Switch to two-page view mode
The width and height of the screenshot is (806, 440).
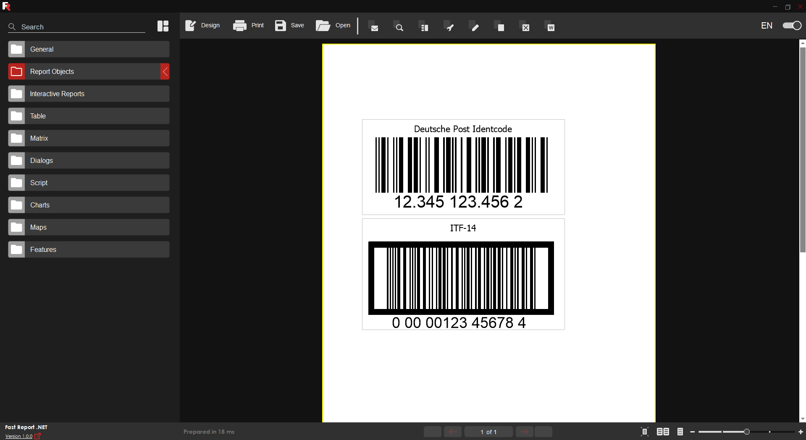point(663,432)
